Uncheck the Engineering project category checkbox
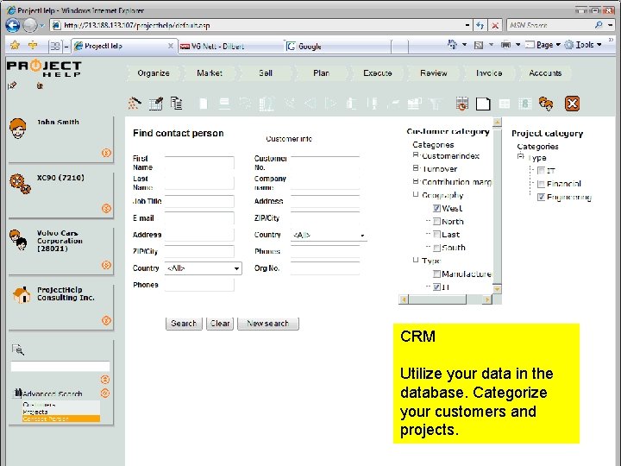This screenshot has width=621, height=466. 542,197
